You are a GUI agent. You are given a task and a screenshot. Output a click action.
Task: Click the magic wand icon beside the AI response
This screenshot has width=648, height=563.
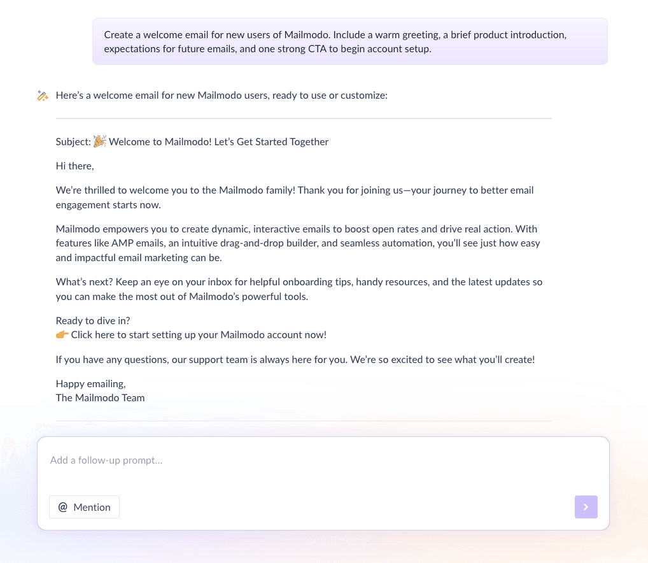42,95
